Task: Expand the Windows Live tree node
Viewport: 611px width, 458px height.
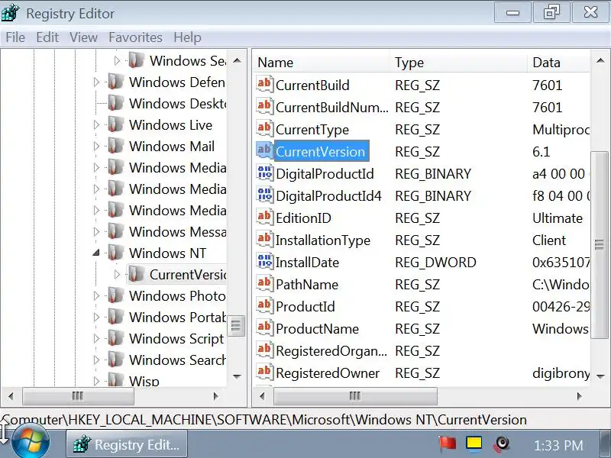Action: pos(96,124)
